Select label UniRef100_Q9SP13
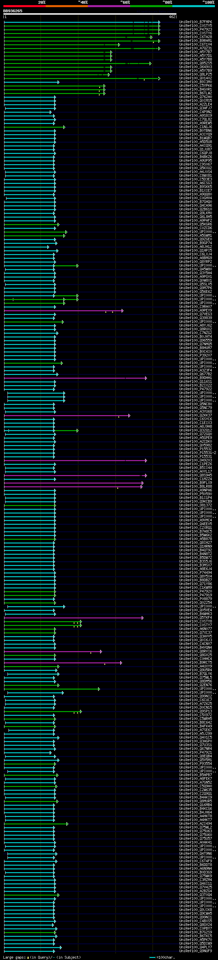The height and width of the screenshot is (960, 218). pyautogui.click(x=196, y=711)
